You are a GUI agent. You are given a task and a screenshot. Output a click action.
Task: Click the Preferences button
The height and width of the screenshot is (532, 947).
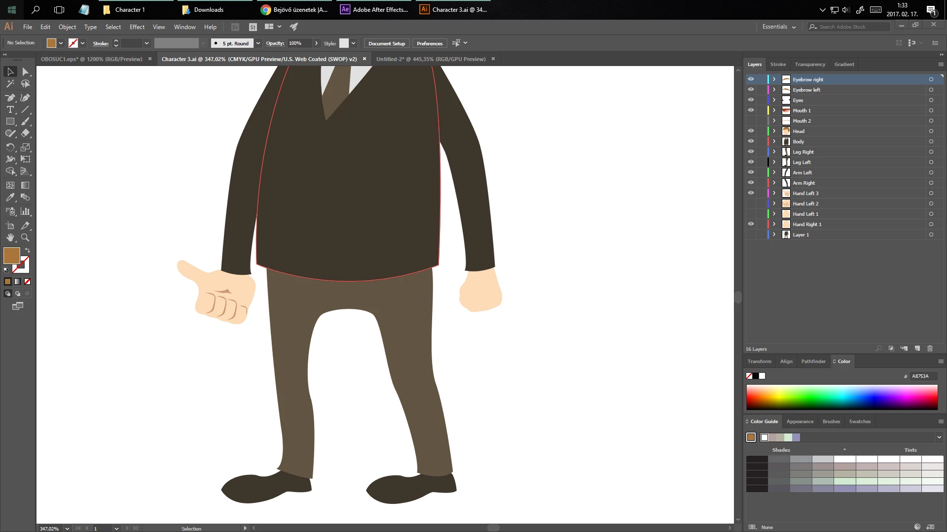pos(429,43)
